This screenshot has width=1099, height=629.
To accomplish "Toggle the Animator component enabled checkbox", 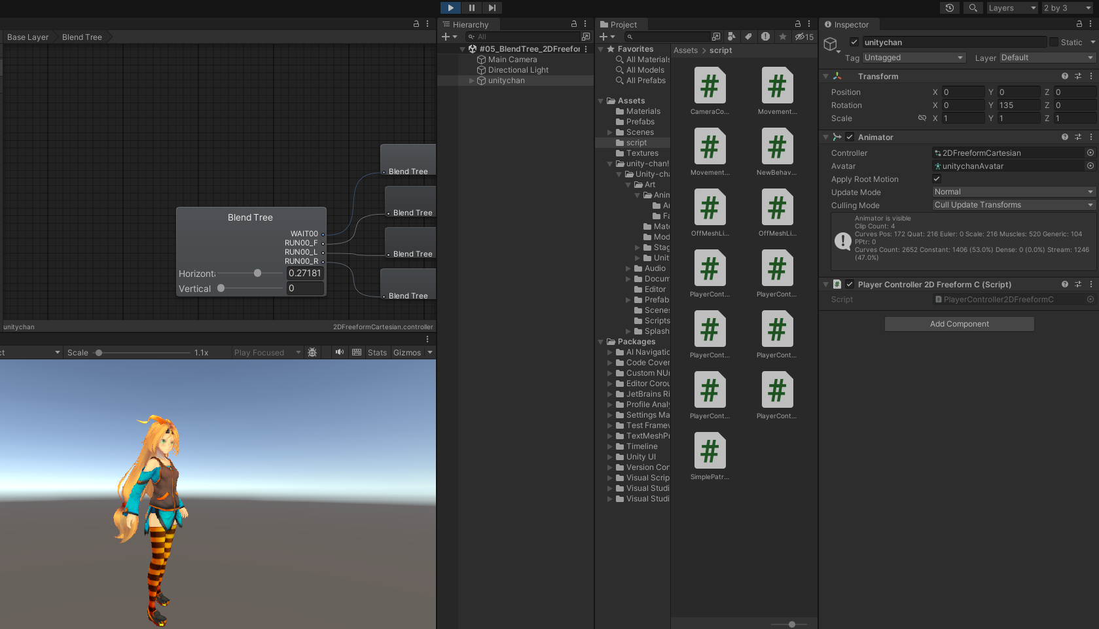I will point(850,137).
